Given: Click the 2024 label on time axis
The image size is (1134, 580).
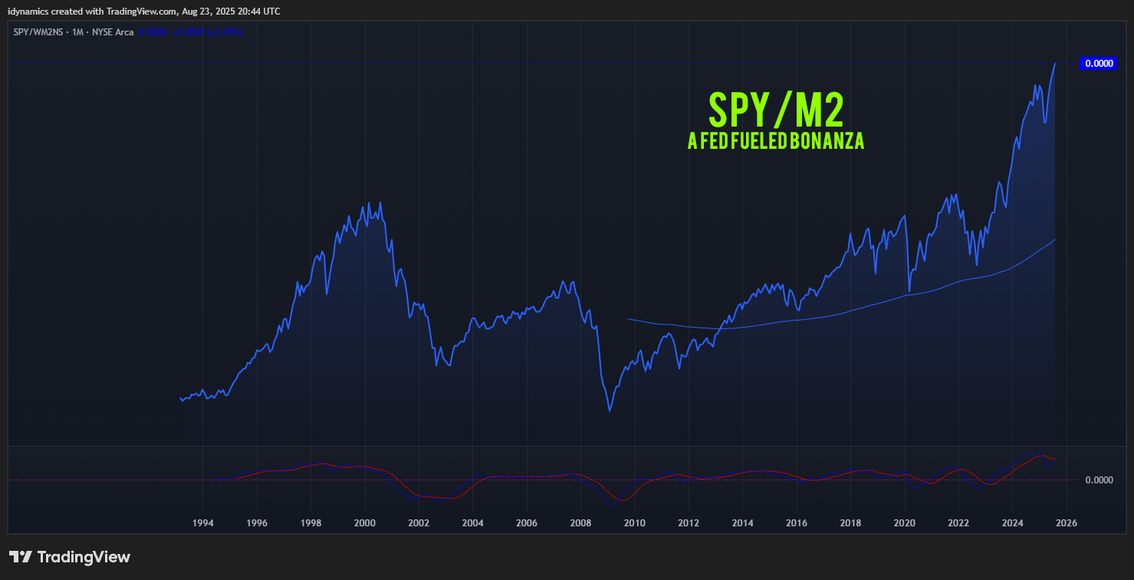Looking at the screenshot, I should 1013,523.
